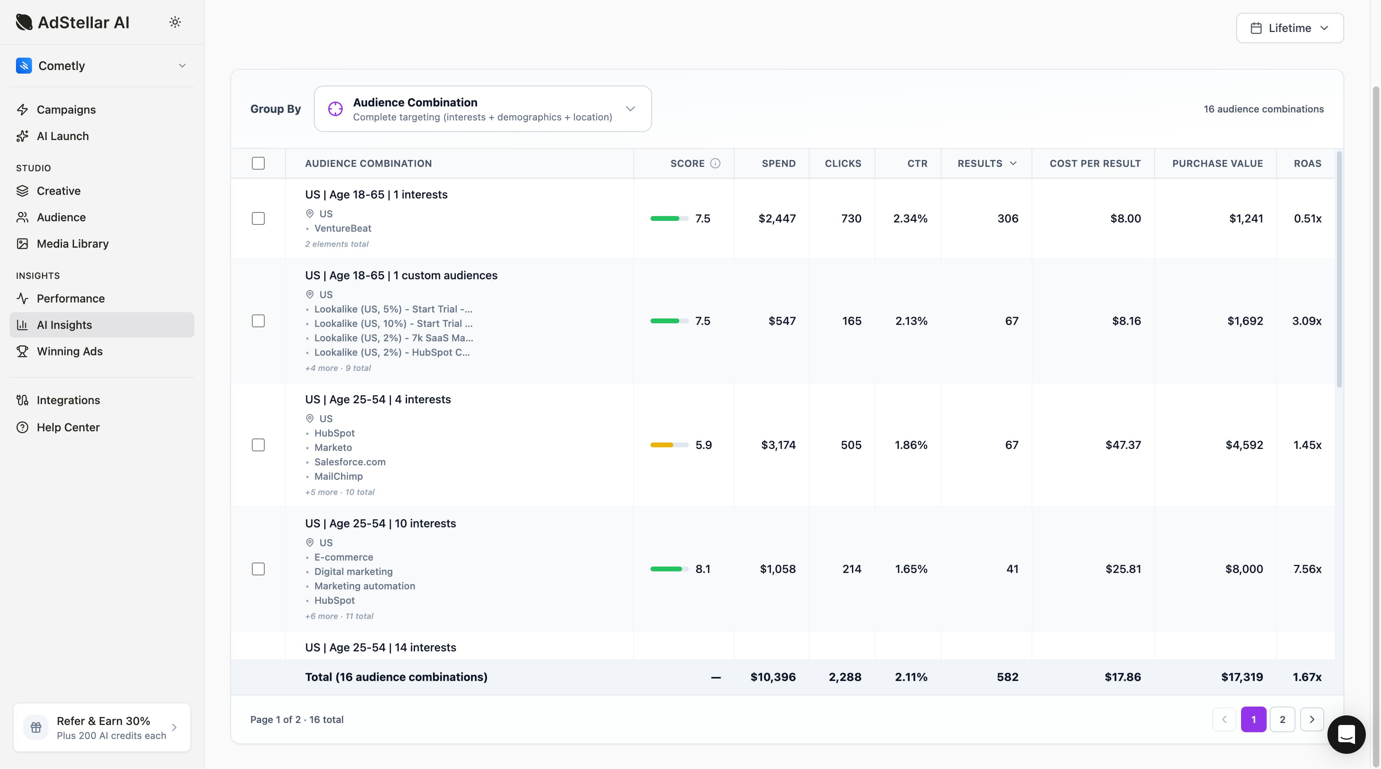The width and height of the screenshot is (1381, 769).
Task: Open the Lifetime date range dropdown
Action: 1290,28
